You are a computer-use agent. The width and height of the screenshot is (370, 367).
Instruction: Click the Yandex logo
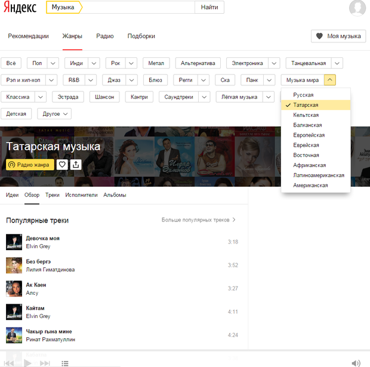click(21, 8)
